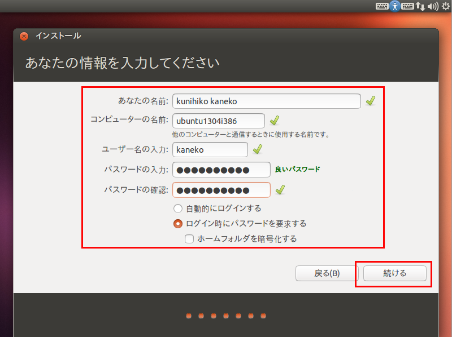Click green checkmark beside password confirmation field
452x337 pixels.
(x=280, y=189)
